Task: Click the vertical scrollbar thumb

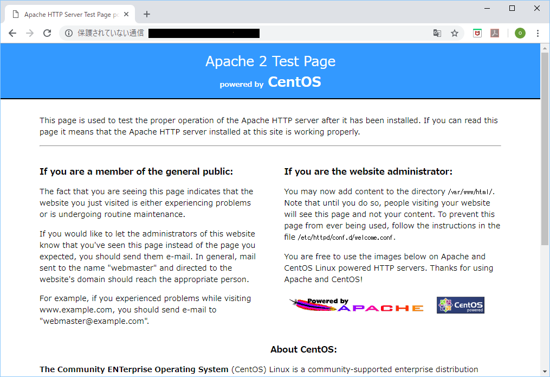Action: 545,149
